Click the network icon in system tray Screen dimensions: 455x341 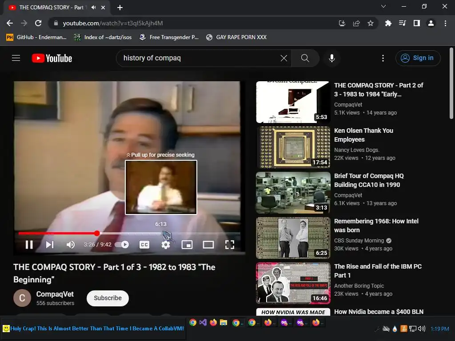413,329
